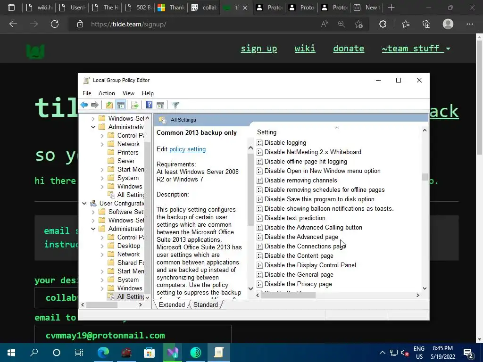Open the Action menu
The width and height of the screenshot is (483, 362).
point(107,93)
